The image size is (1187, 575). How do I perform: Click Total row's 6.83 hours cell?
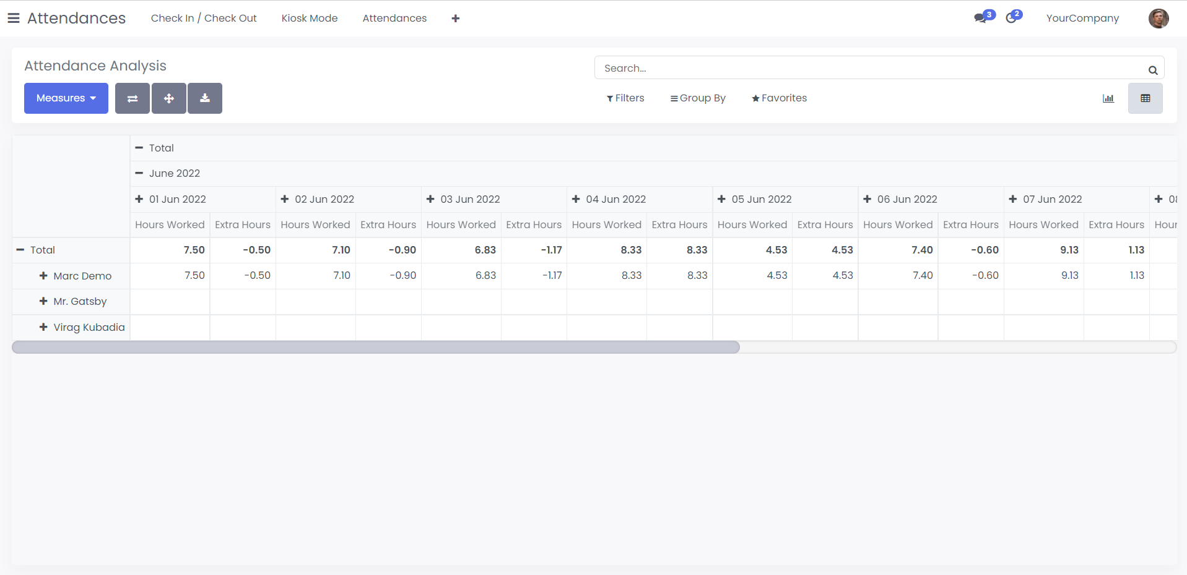[461, 250]
